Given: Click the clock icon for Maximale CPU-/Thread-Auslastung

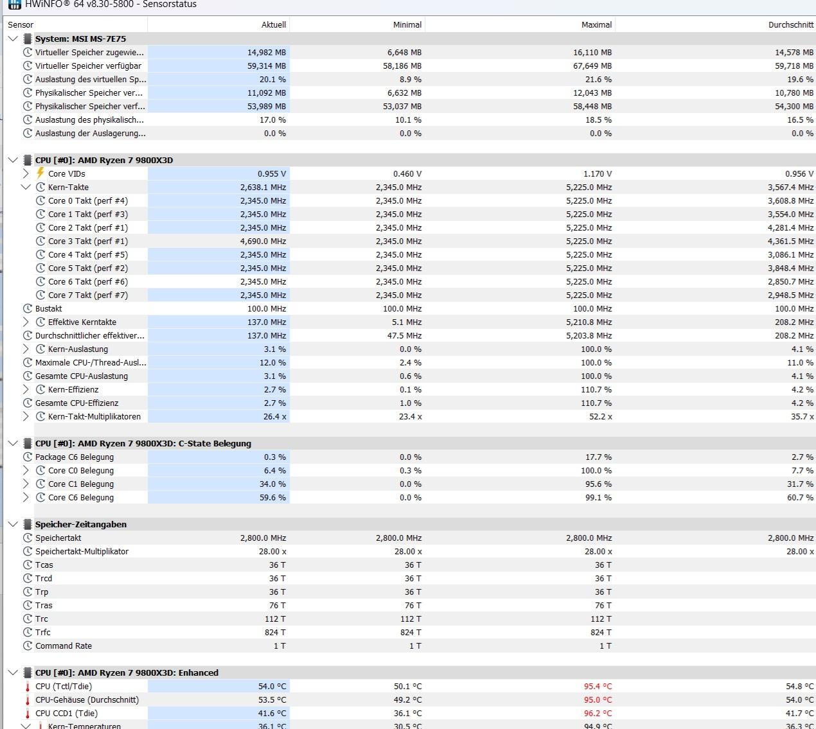Looking at the screenshot, I should coord(28,362).
